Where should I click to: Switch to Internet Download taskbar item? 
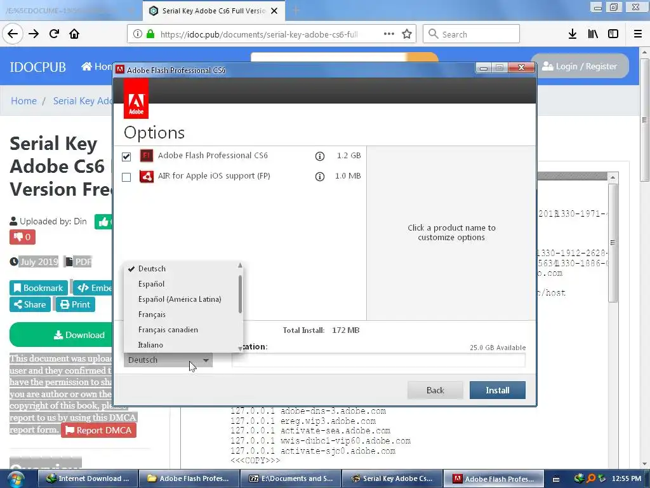(x=88, y=479)
